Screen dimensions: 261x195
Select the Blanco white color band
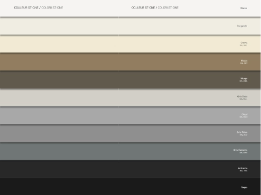click(x=130, y=8)
